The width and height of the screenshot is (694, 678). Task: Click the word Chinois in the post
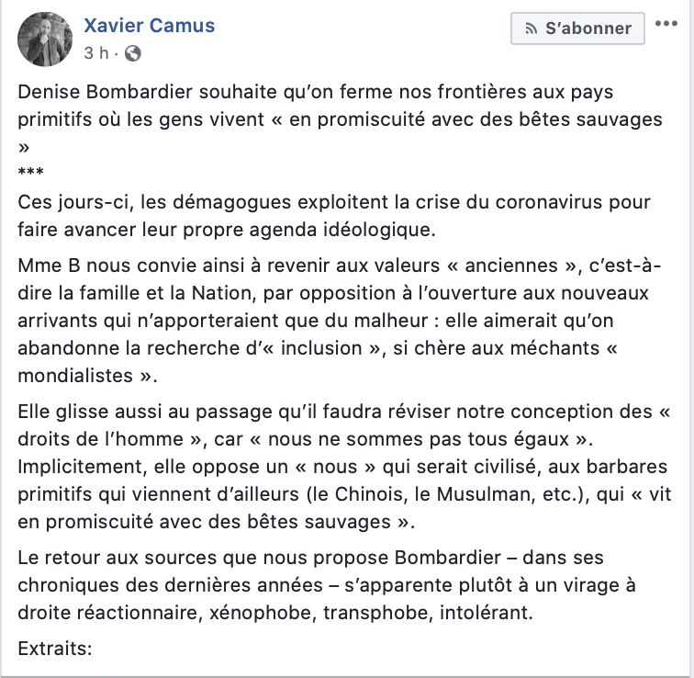click(372, 494)
